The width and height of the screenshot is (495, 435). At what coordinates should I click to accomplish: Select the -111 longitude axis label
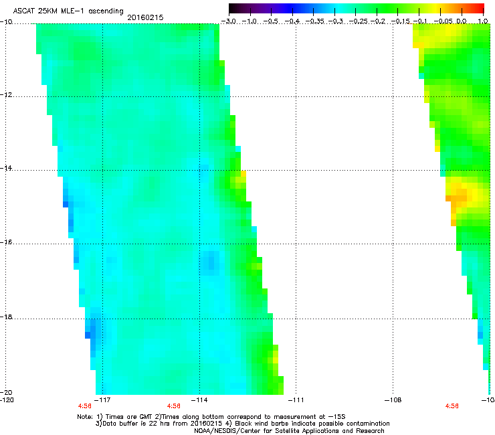pyautogui.click(x=296, y=400)
